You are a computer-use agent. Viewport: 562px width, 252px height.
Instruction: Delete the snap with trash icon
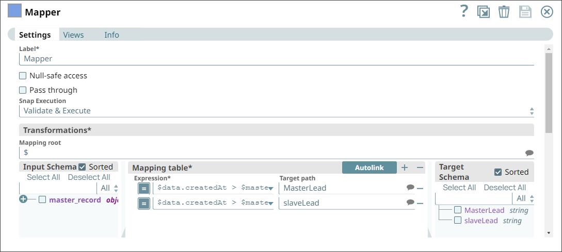point(504,12)
